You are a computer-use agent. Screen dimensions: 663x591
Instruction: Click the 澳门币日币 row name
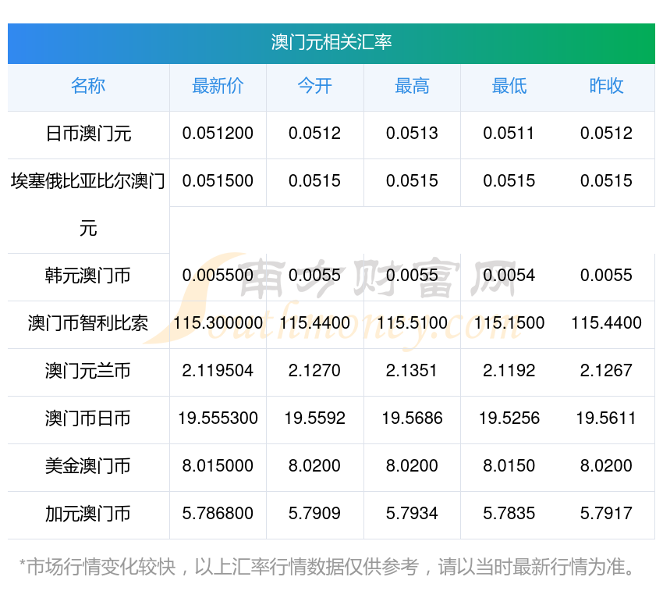(88, 418)
